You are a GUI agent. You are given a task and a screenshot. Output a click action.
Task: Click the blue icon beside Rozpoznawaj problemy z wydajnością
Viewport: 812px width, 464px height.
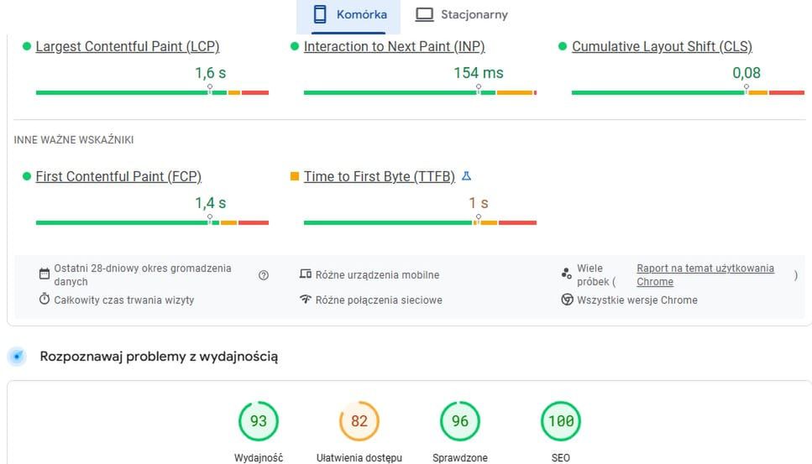click(x=17, y=357)
